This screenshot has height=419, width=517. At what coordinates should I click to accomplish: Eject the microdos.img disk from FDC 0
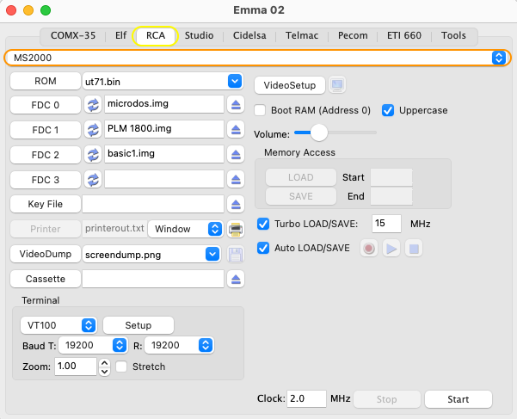pyautogui.click(x=236, y=105)
